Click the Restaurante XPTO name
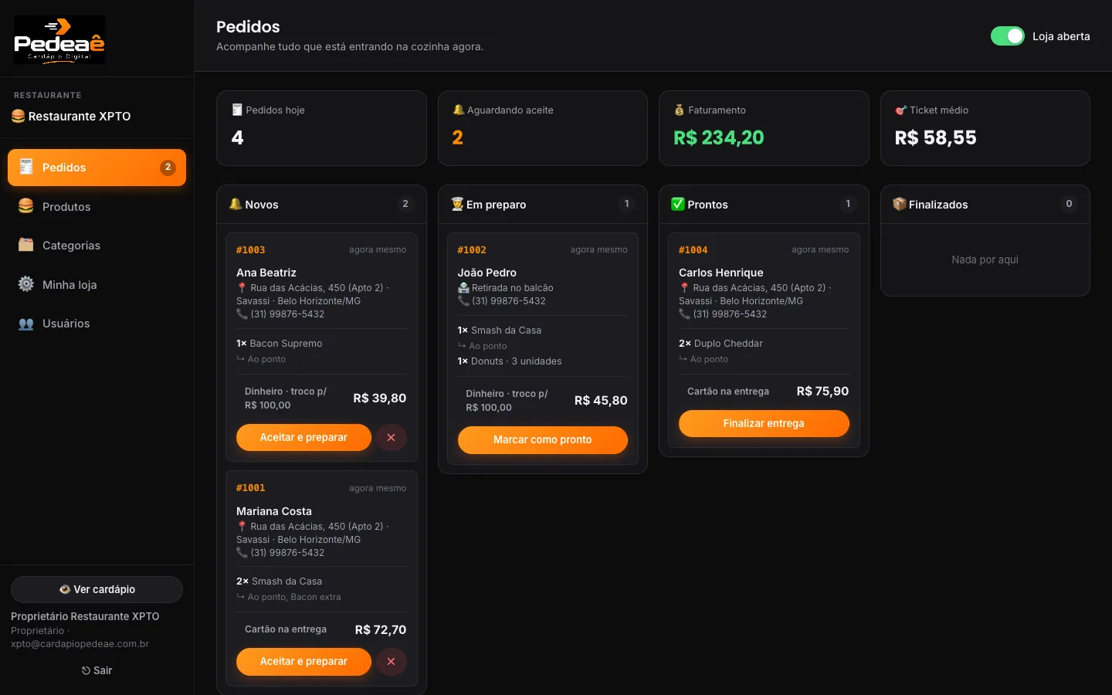1112x695 pixels. pos(80,117)
